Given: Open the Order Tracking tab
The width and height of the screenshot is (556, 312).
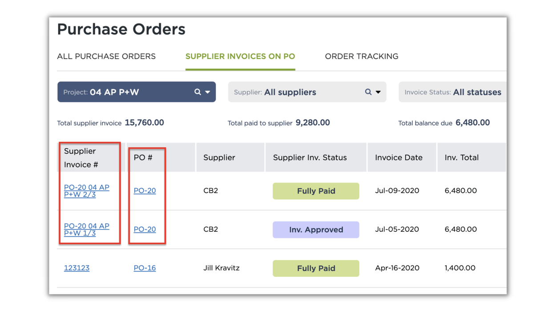Looking at the screenshot, I should click(362, 56).
